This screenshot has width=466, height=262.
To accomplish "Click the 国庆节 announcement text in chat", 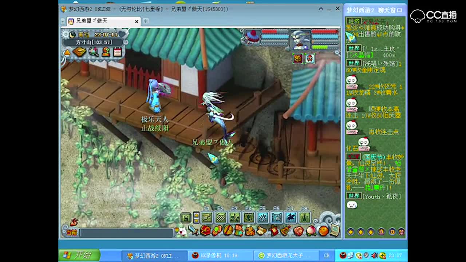I will (373, 157).
